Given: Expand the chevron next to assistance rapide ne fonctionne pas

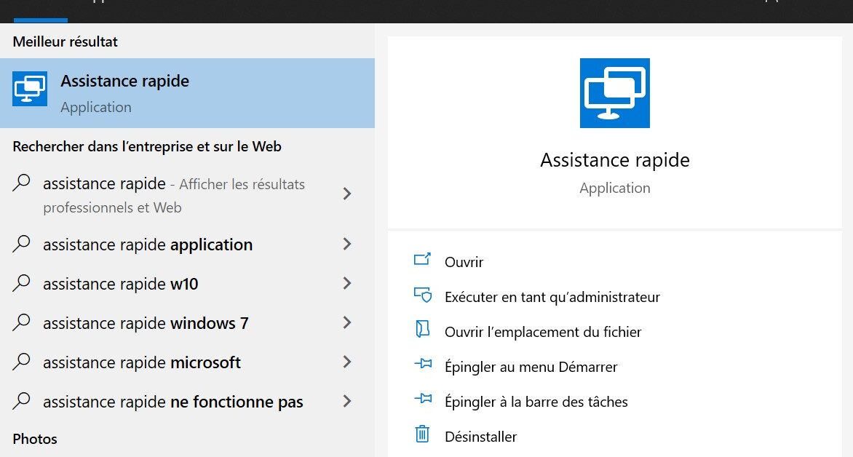Looking at the screenshot, I should (347, 401).
